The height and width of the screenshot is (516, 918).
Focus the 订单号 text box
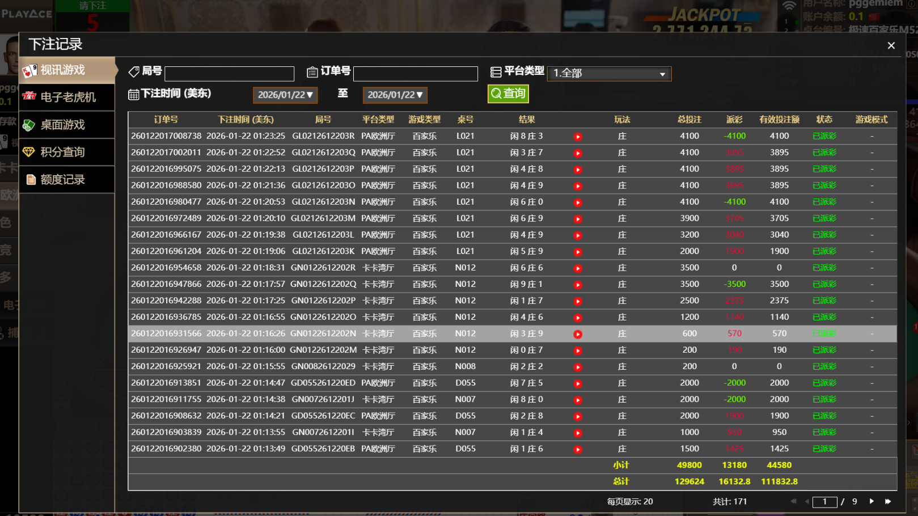click(x=415, y=74)
